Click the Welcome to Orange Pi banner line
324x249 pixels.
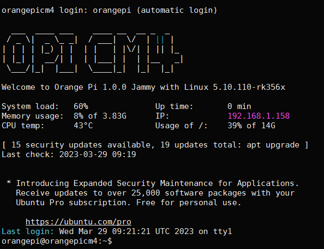coord(143,87)
